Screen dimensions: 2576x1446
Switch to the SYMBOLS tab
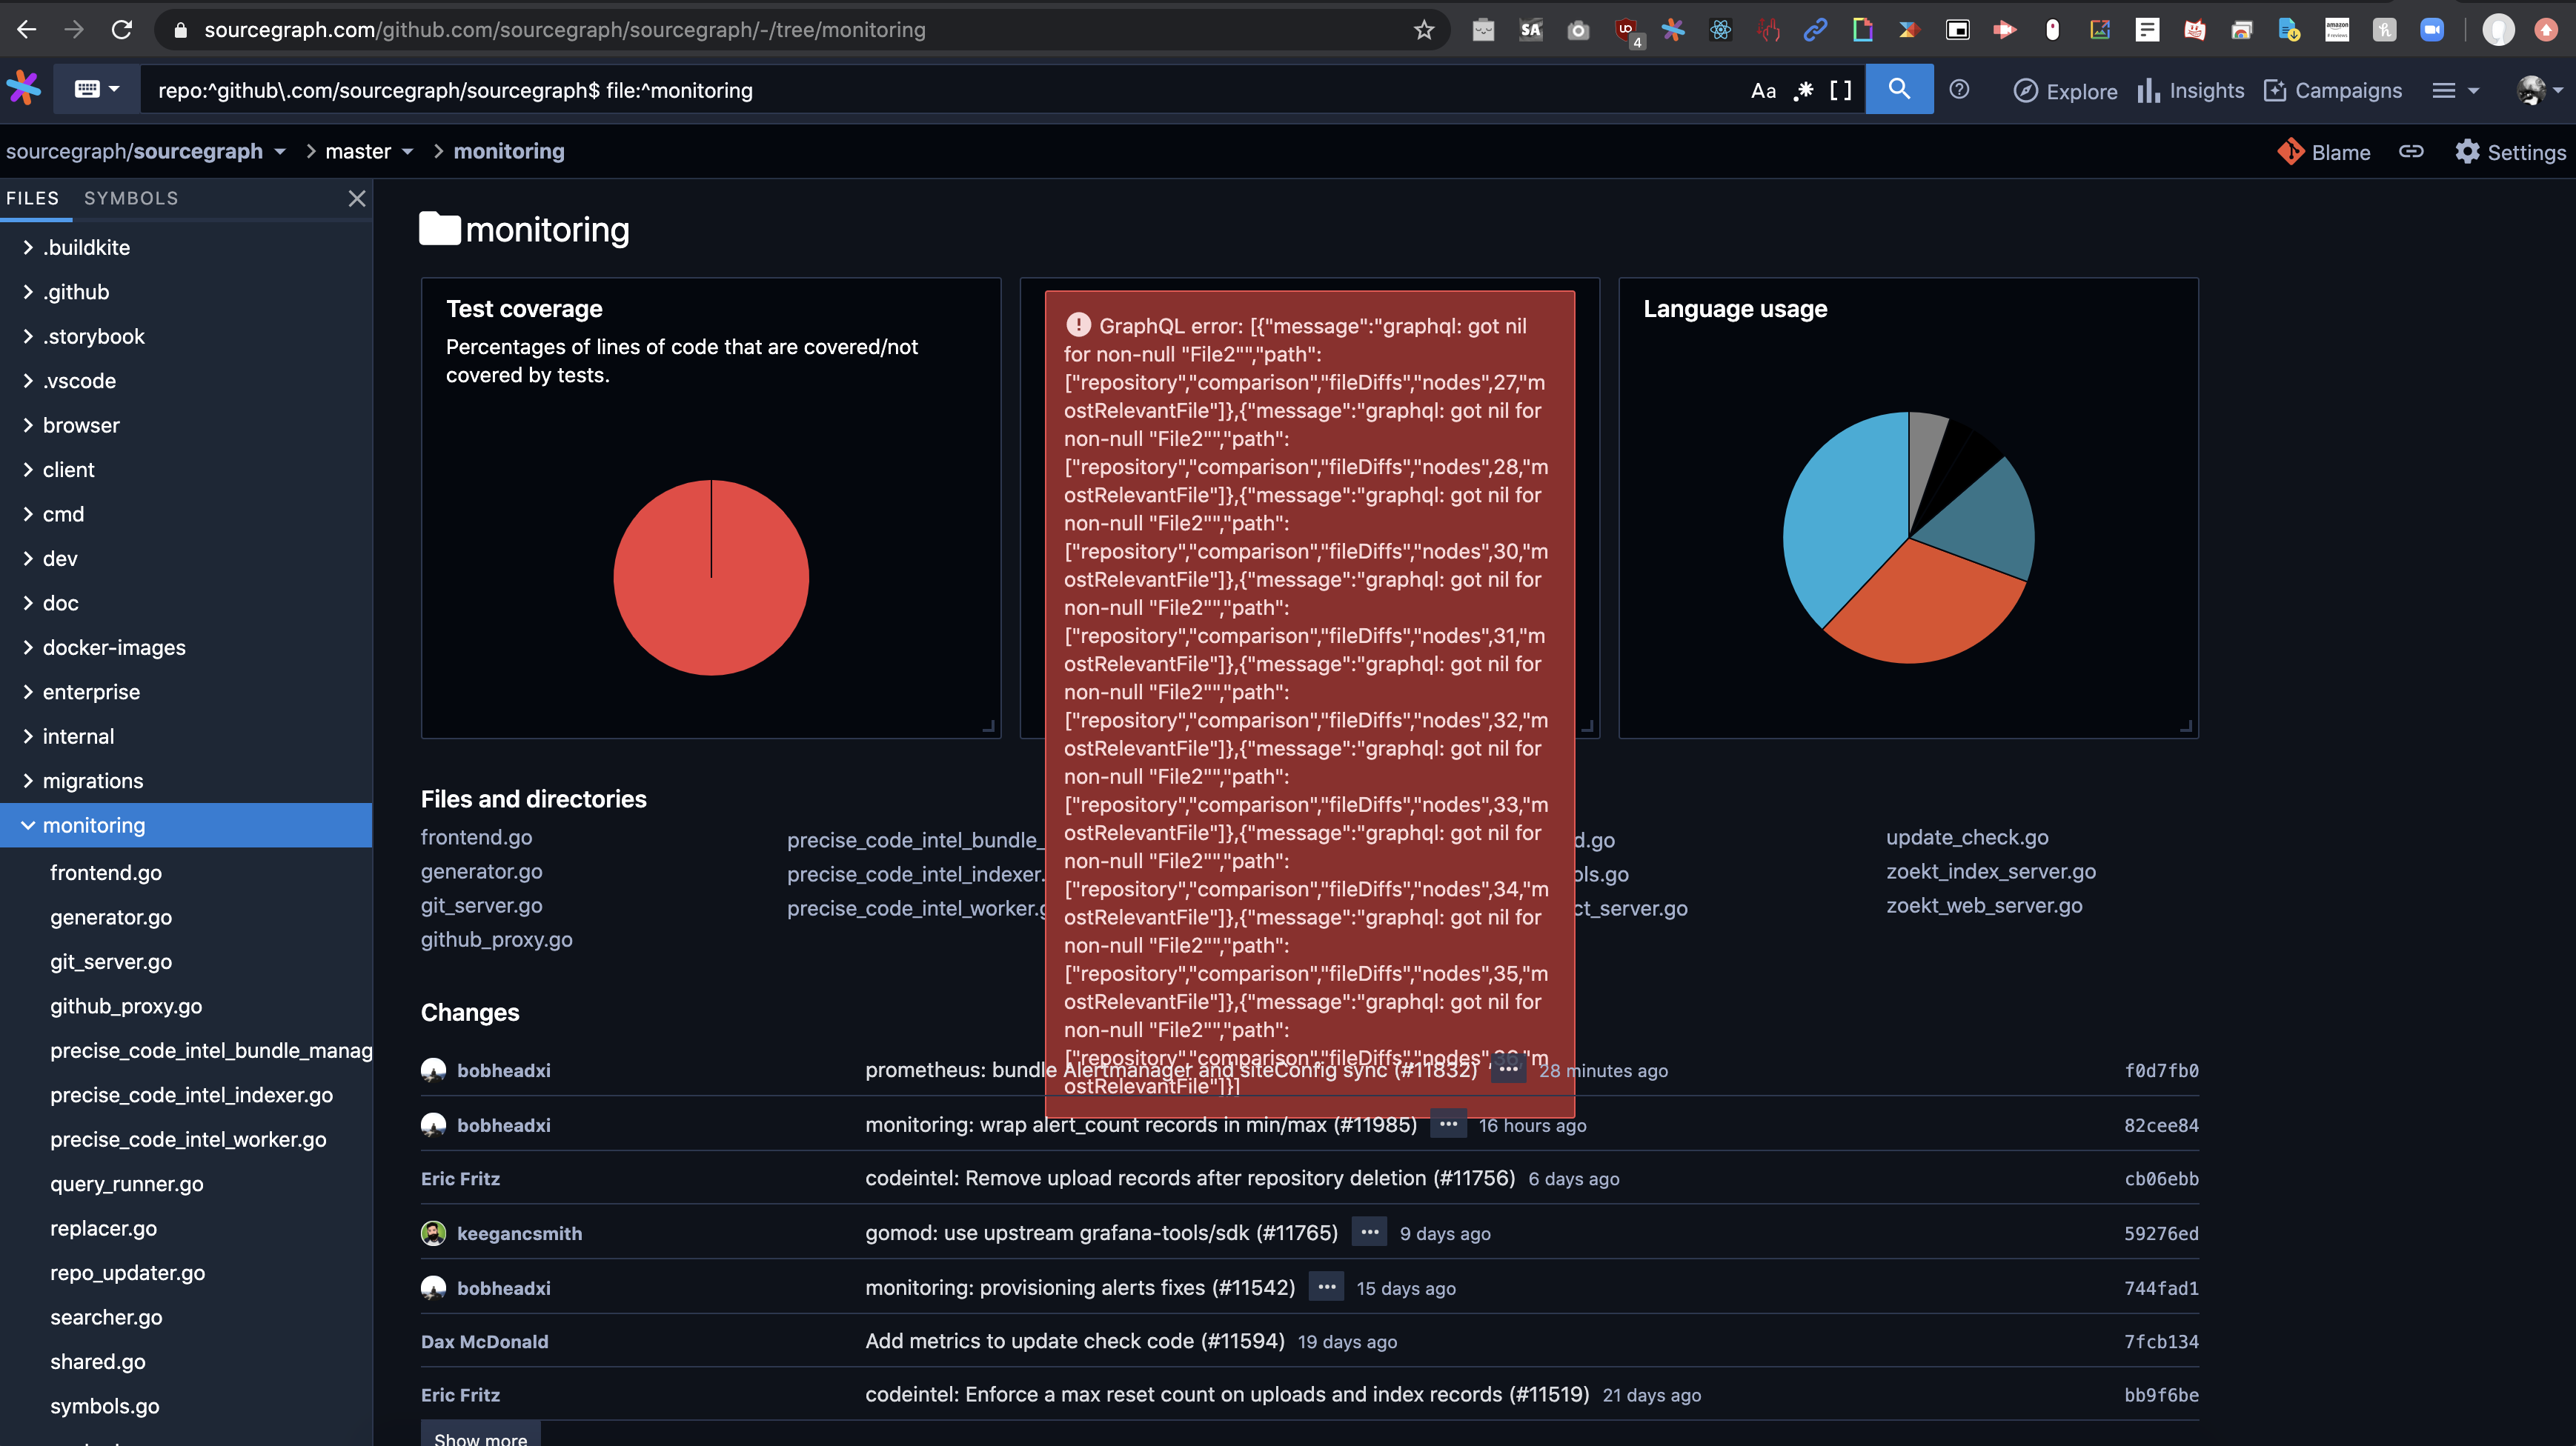(x=131, y=199)
